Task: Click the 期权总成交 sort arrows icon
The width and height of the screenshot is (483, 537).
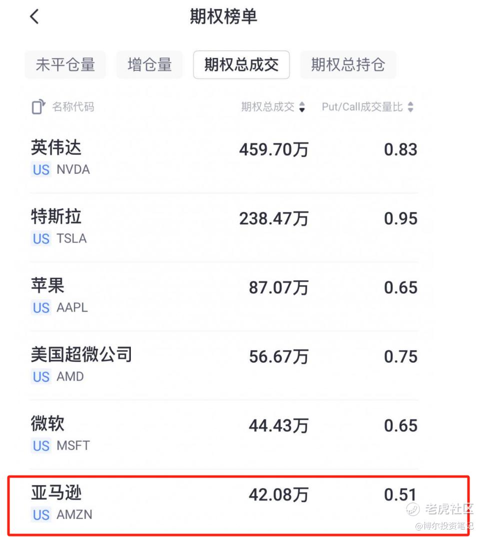Action: [302, 107]
